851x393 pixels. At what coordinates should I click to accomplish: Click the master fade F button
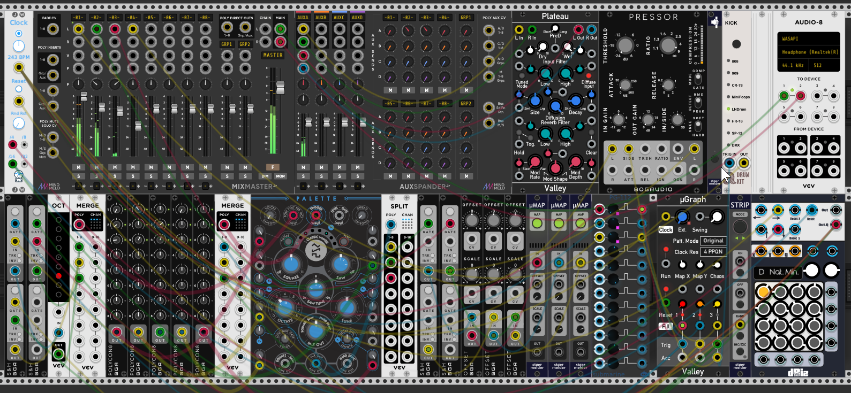click(273, 167)
